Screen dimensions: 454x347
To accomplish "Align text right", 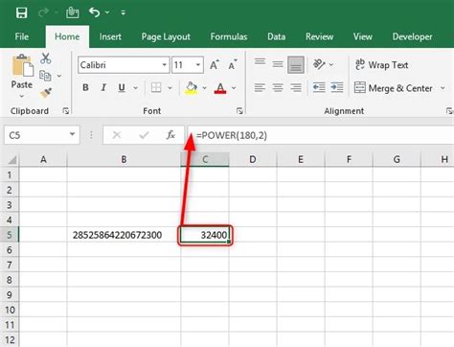I will click(296, 87).
